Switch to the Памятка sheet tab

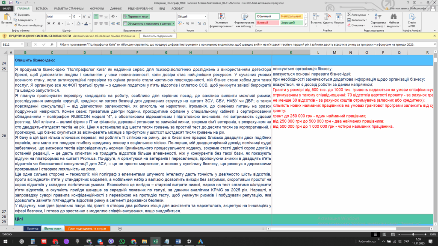[33, 228]
